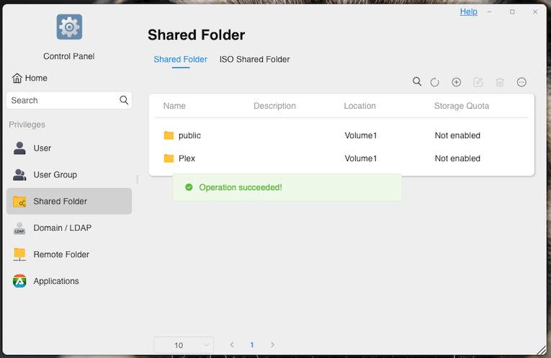Click the magnifier in the sidebar search box
This screenshot has width=551, height=358.
coord(124,100)
